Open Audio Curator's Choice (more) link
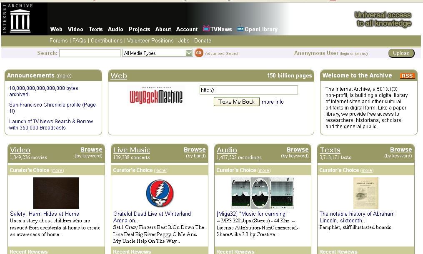The width and height of the screenshot is (423, 254). pos(264,170)
